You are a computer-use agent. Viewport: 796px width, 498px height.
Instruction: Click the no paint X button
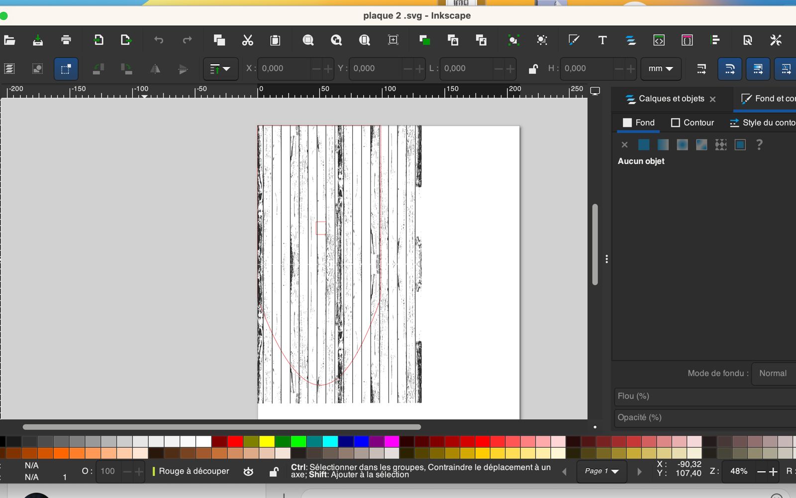(x=624, y=145)
